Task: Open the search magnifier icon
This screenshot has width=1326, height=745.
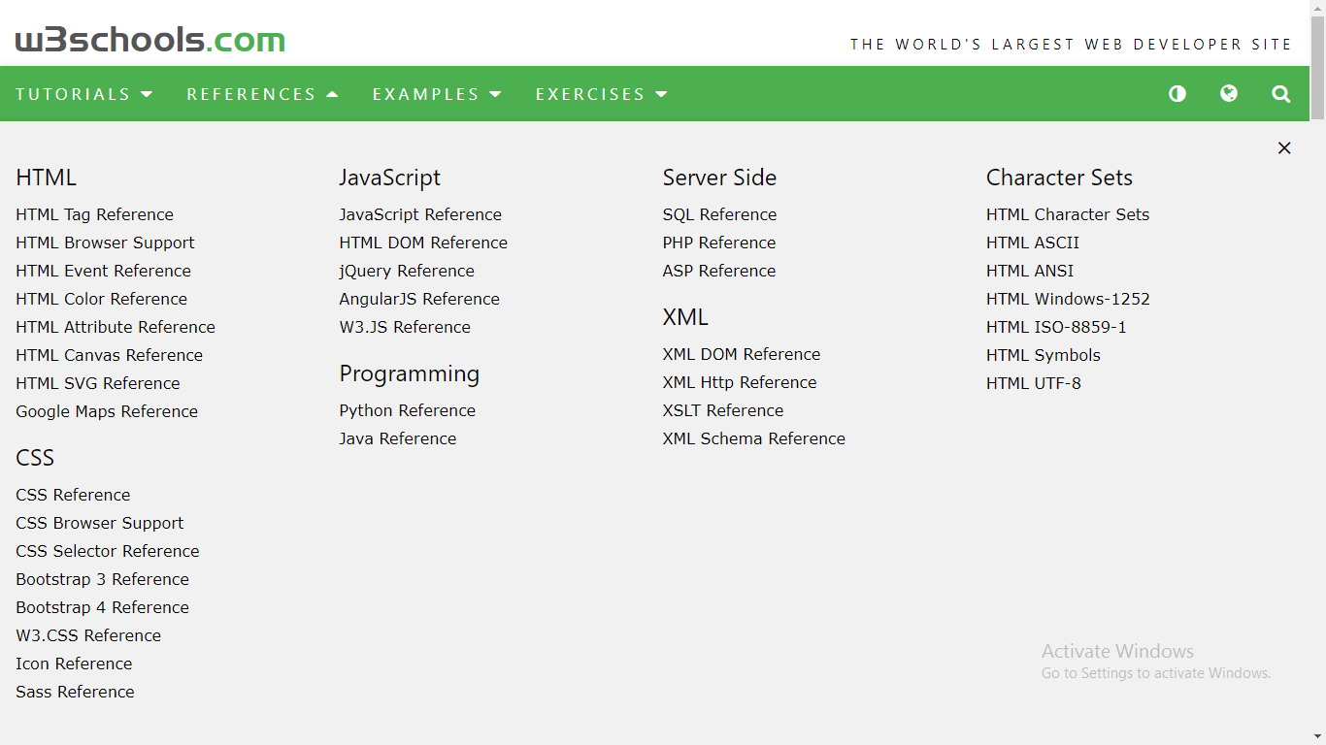Action: tap(1281, 94)
